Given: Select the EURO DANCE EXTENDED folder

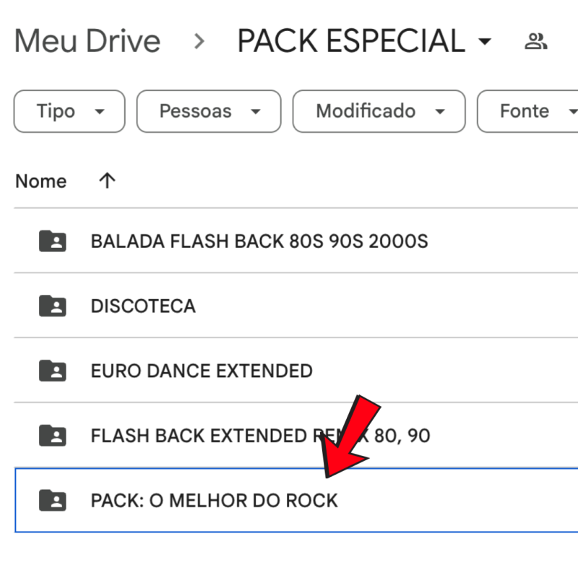Looking at the screenshot, I should click(x=202, y=371).
